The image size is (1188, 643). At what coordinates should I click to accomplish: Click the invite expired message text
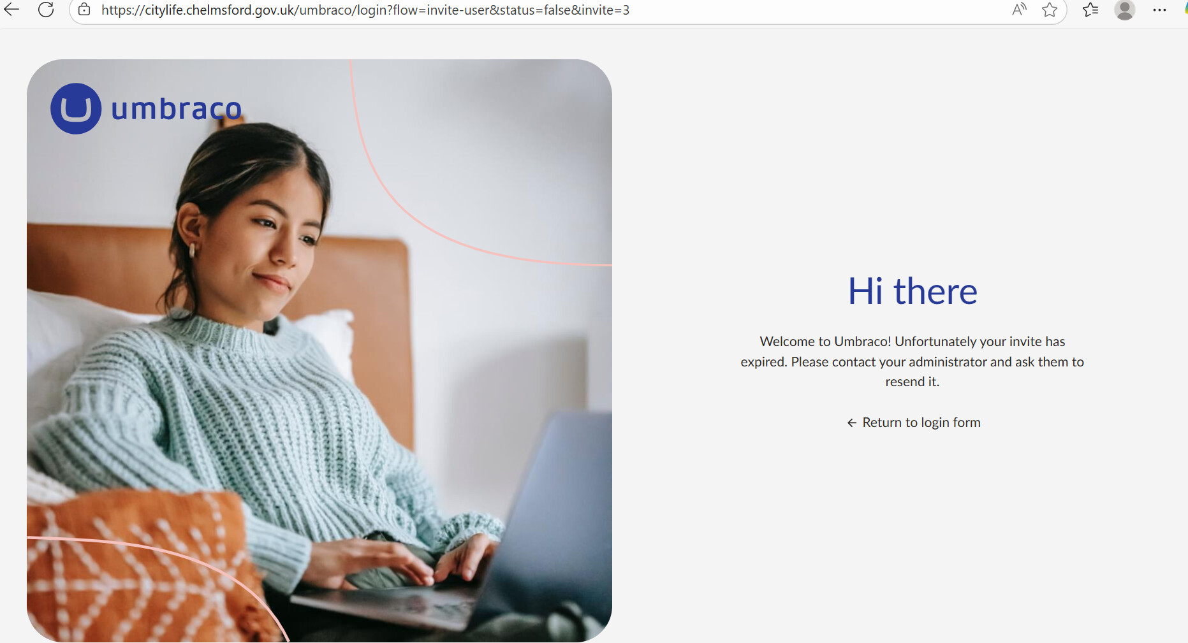click(x=912, y=361)
